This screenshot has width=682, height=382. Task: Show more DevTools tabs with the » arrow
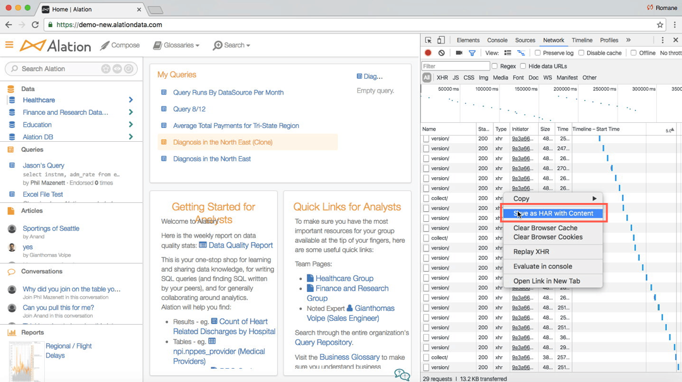628,40
